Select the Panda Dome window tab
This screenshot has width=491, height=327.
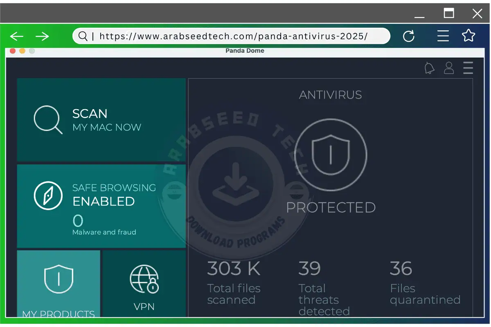pyautogui.click(x=245, y=50)
